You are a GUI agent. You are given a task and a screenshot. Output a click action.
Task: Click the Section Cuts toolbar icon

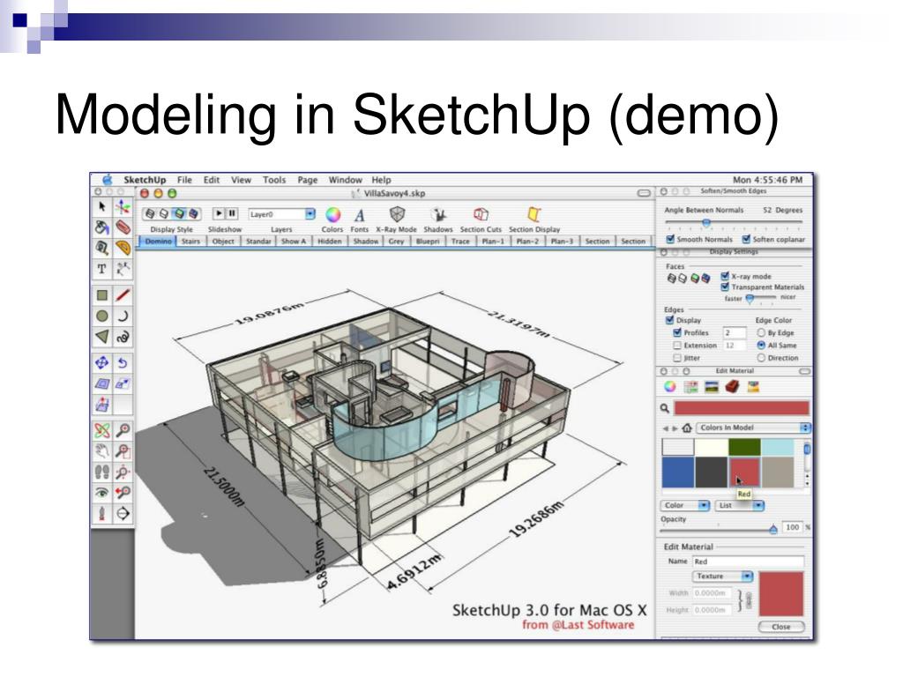coord(481,215)
